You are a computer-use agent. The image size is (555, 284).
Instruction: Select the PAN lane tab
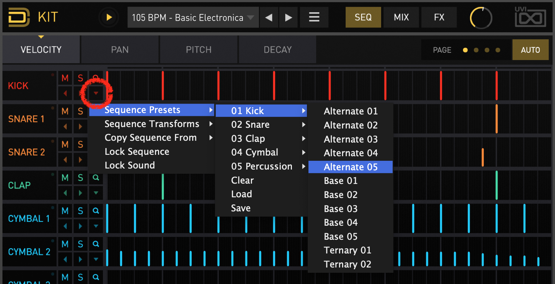120,49
